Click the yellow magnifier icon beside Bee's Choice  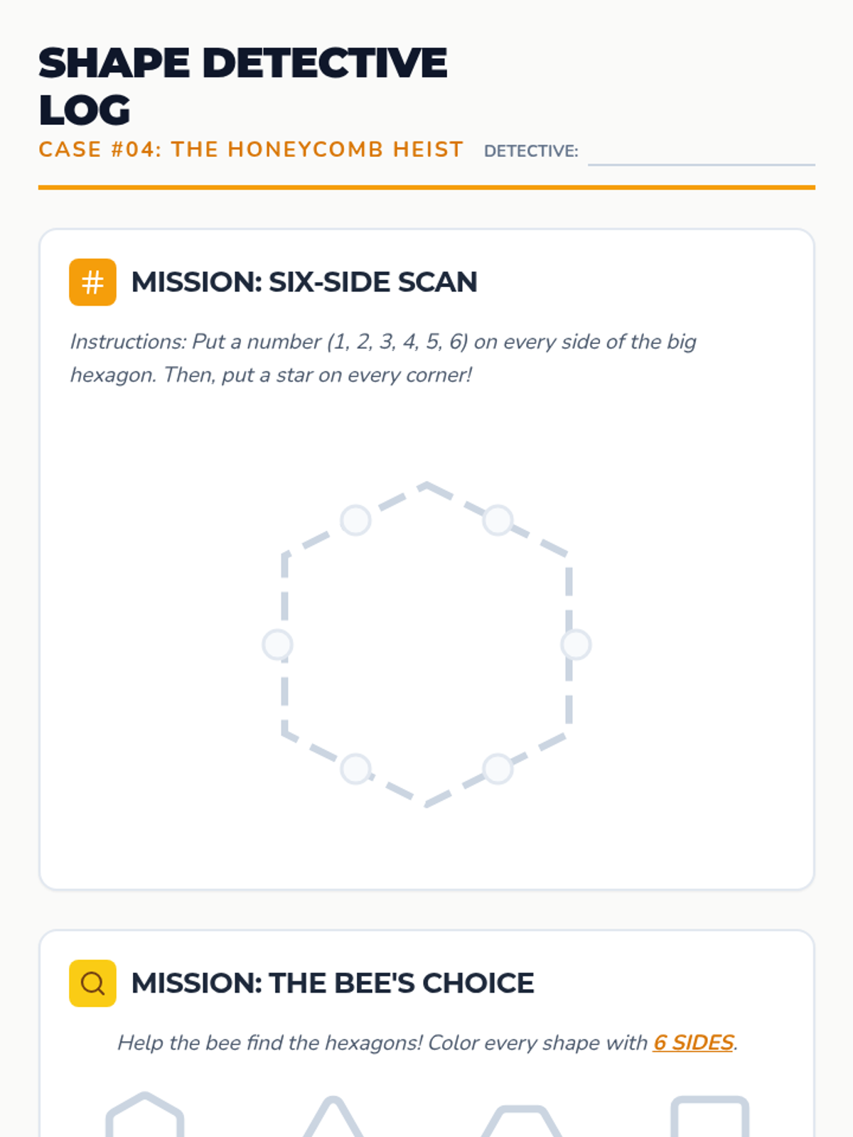(x=92, y=984)
